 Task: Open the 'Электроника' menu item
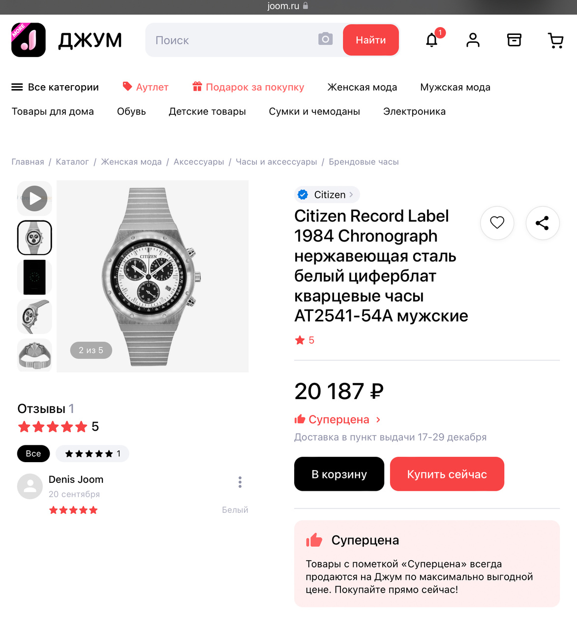tap(414, 112)
